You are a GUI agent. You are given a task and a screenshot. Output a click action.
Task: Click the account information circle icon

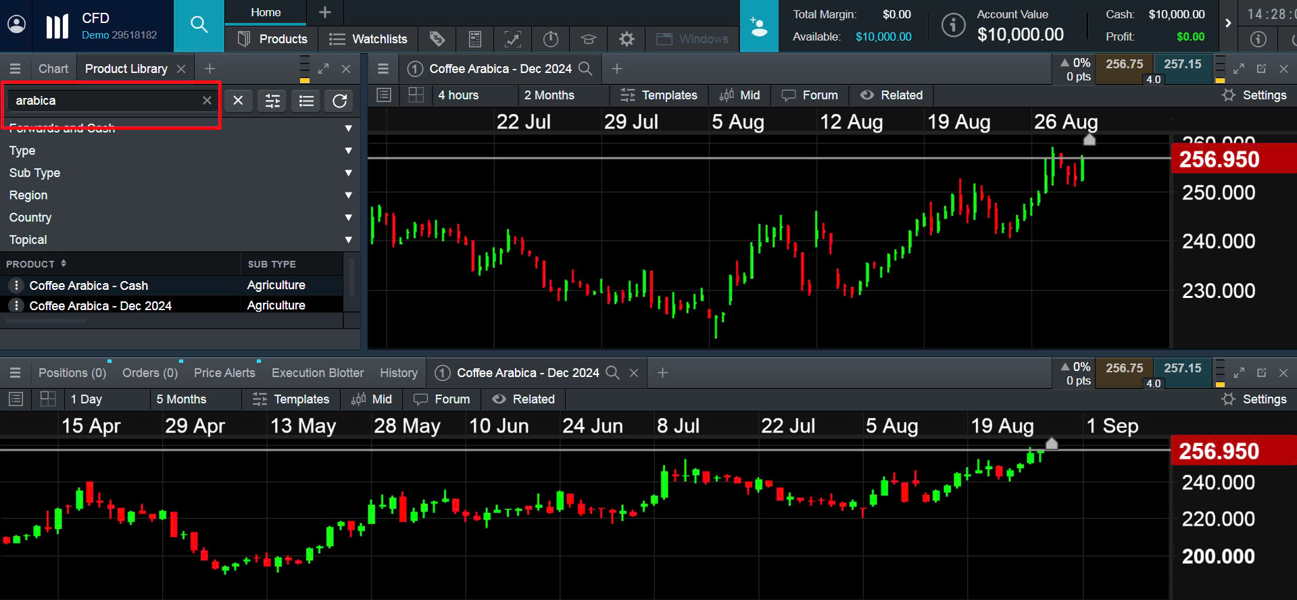click(x=953, y=25)
